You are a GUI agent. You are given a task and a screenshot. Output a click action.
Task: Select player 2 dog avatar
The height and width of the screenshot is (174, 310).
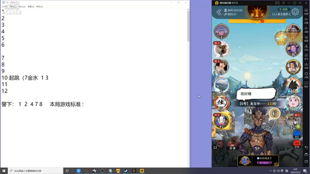click(x=221, y=49)
